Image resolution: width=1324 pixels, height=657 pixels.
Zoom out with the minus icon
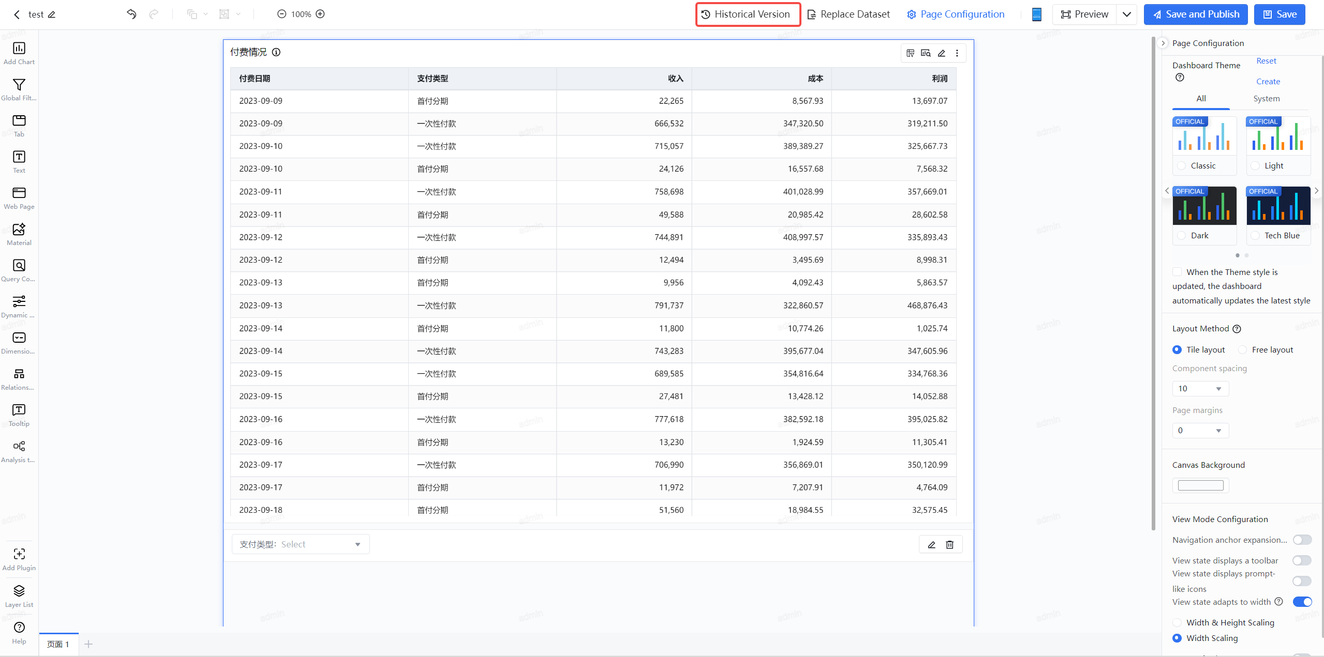[281, 14]
